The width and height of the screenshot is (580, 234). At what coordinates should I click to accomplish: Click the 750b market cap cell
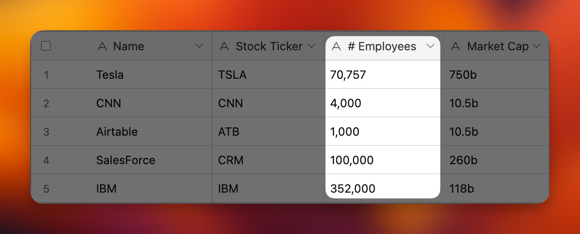pyautogui.click(x=463, y=75)
